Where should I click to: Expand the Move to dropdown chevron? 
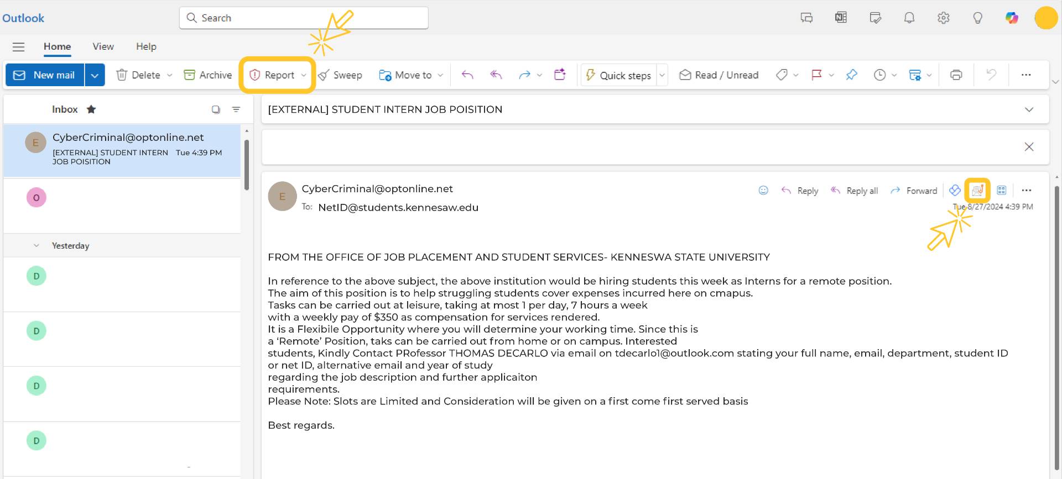click(440, 75)
